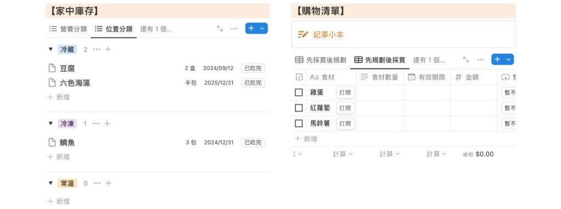The height and width of the screenshot is (209, 561).
Task: Expand the 家中庫存 database to full page
Action: (220, 28)
